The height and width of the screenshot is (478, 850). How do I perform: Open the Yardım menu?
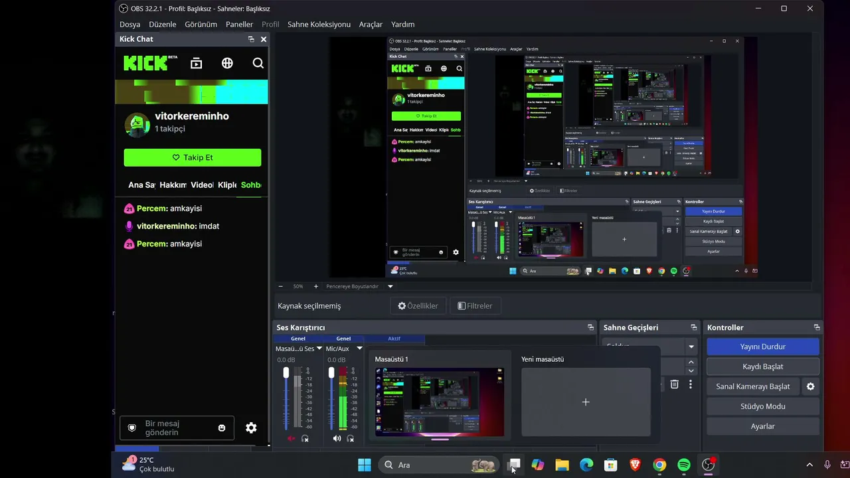pos(402,25)
